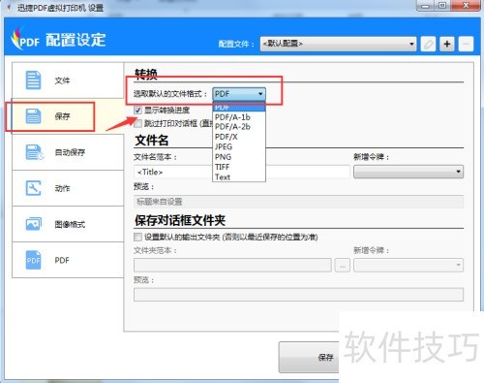The height and width of the screenshot is (383, 484).
Task: Open the 动作 settings tab
Action: click(68, 188)
